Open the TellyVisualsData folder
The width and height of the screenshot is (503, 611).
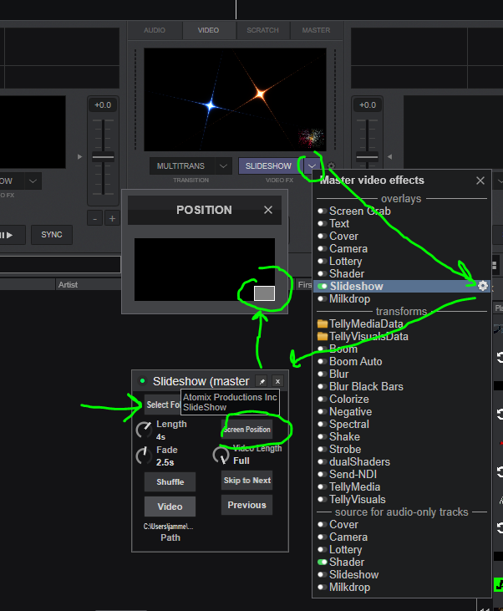tap(323, 336)
